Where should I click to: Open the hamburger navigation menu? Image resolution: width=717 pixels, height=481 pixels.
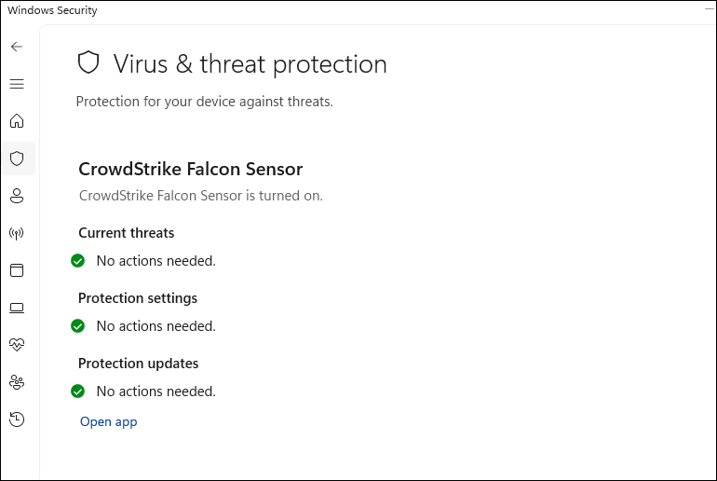pyautogui.click(x=17, y=84)
